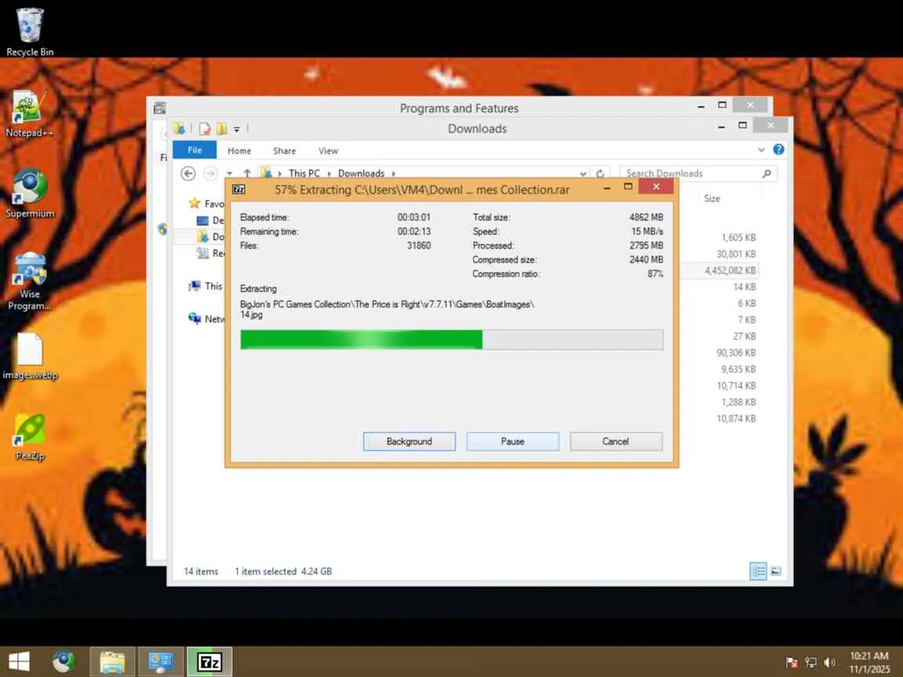
Task: Click the Explorer Help question mark icon
Action: (778, 150)
